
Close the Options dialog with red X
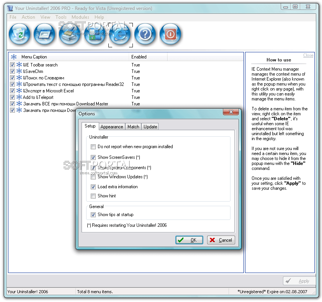coord(231,112)
